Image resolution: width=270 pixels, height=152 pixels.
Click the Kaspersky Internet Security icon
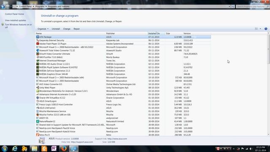38,41
